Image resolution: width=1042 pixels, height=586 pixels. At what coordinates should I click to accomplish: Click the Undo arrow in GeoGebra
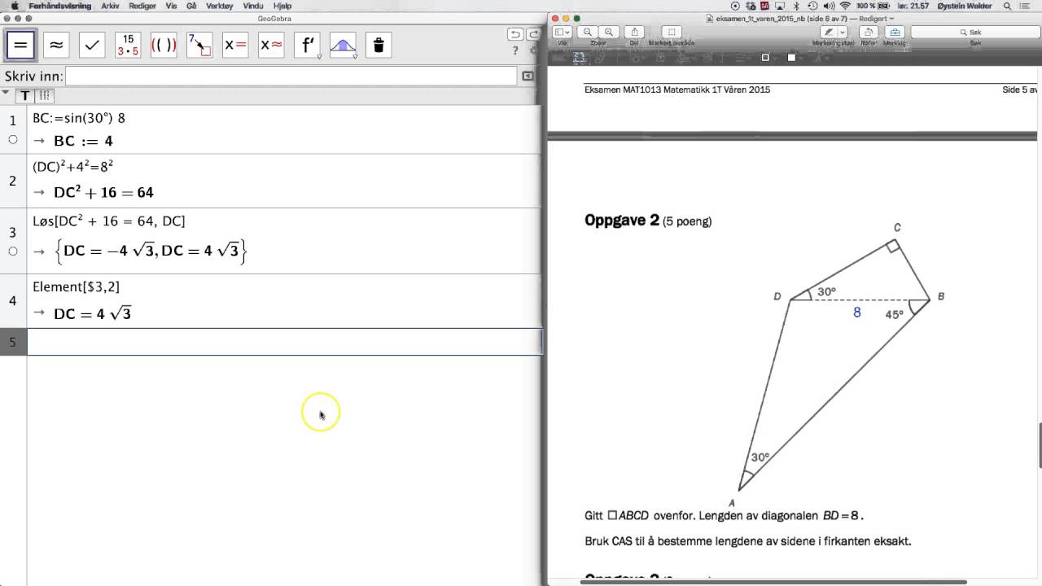[x=514, y=34]
